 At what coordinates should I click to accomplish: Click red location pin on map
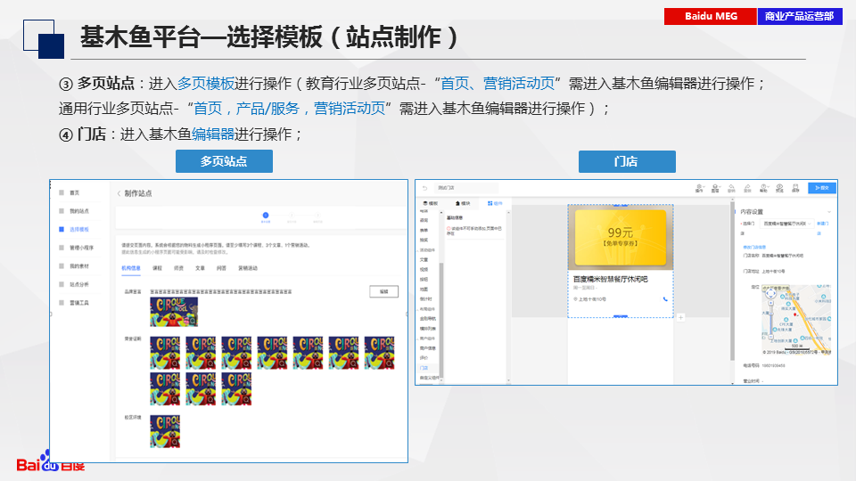pyautogui.click(x=795, y=314)
